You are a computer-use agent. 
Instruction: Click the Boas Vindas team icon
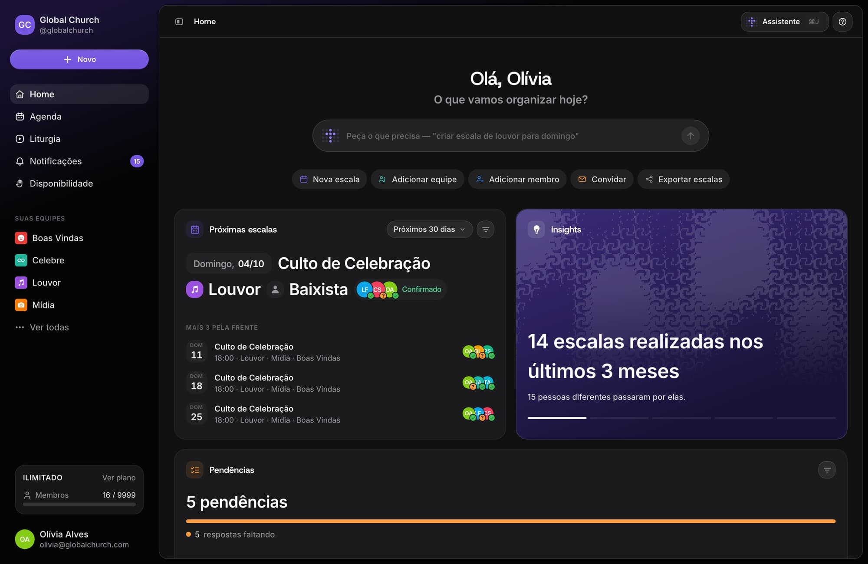(21, 238)
